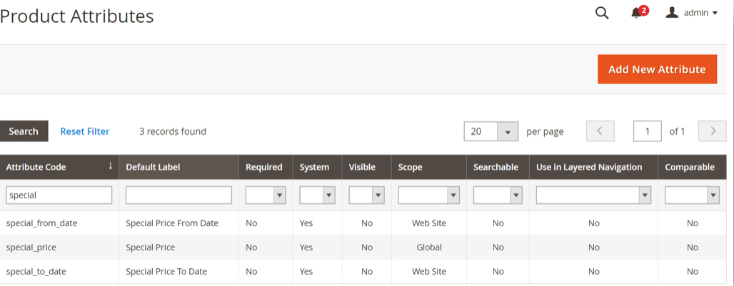The image size is (734, 286).
Task: Click the Reset Filter link
Action: tap(85, 131)
